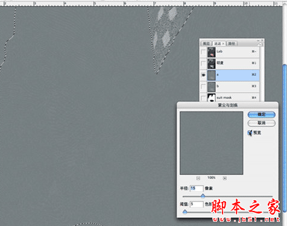Toggle the 预览 preview checkbox
This screenshot has width=287, height=226.
(250, 133)
